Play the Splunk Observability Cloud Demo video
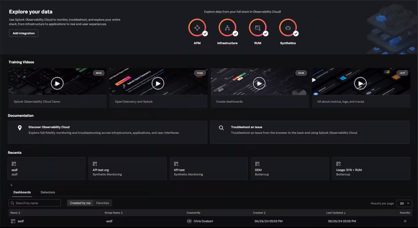 pos(57,83)
